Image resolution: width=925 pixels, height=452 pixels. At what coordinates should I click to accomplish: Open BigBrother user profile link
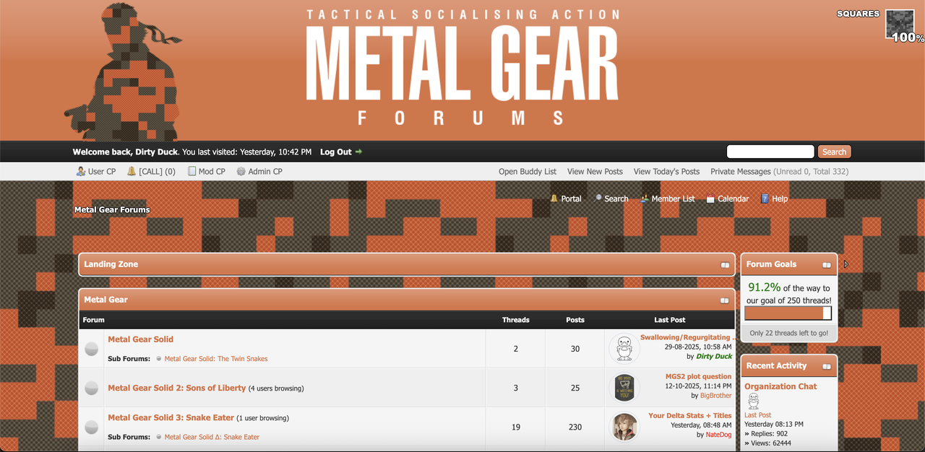715,396
